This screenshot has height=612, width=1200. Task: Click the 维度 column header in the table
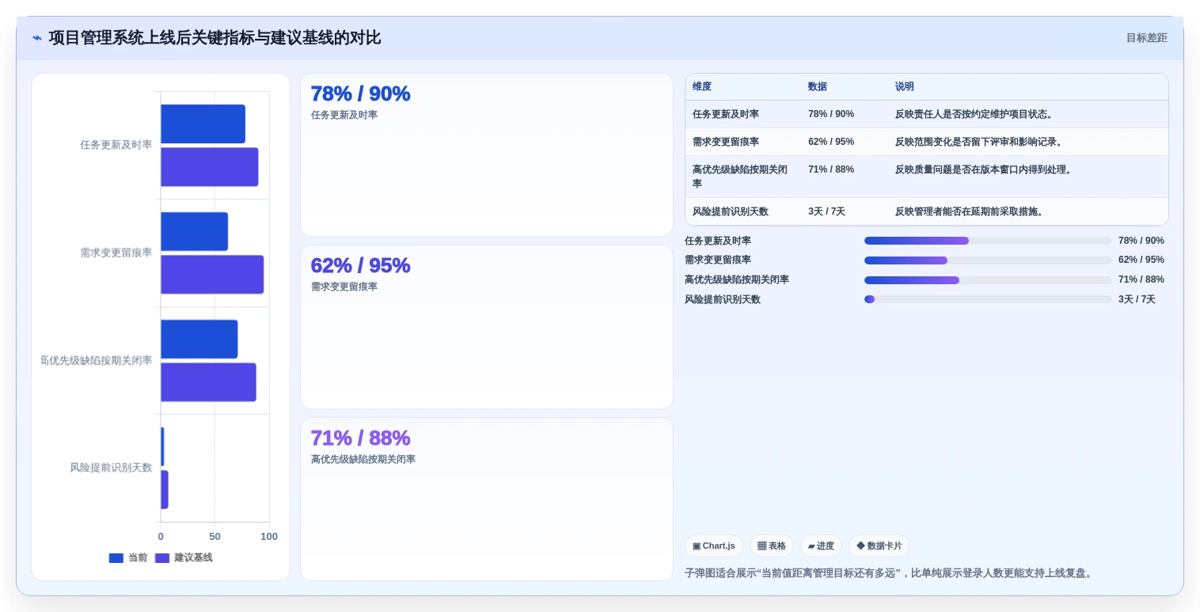tap(702, 87)
